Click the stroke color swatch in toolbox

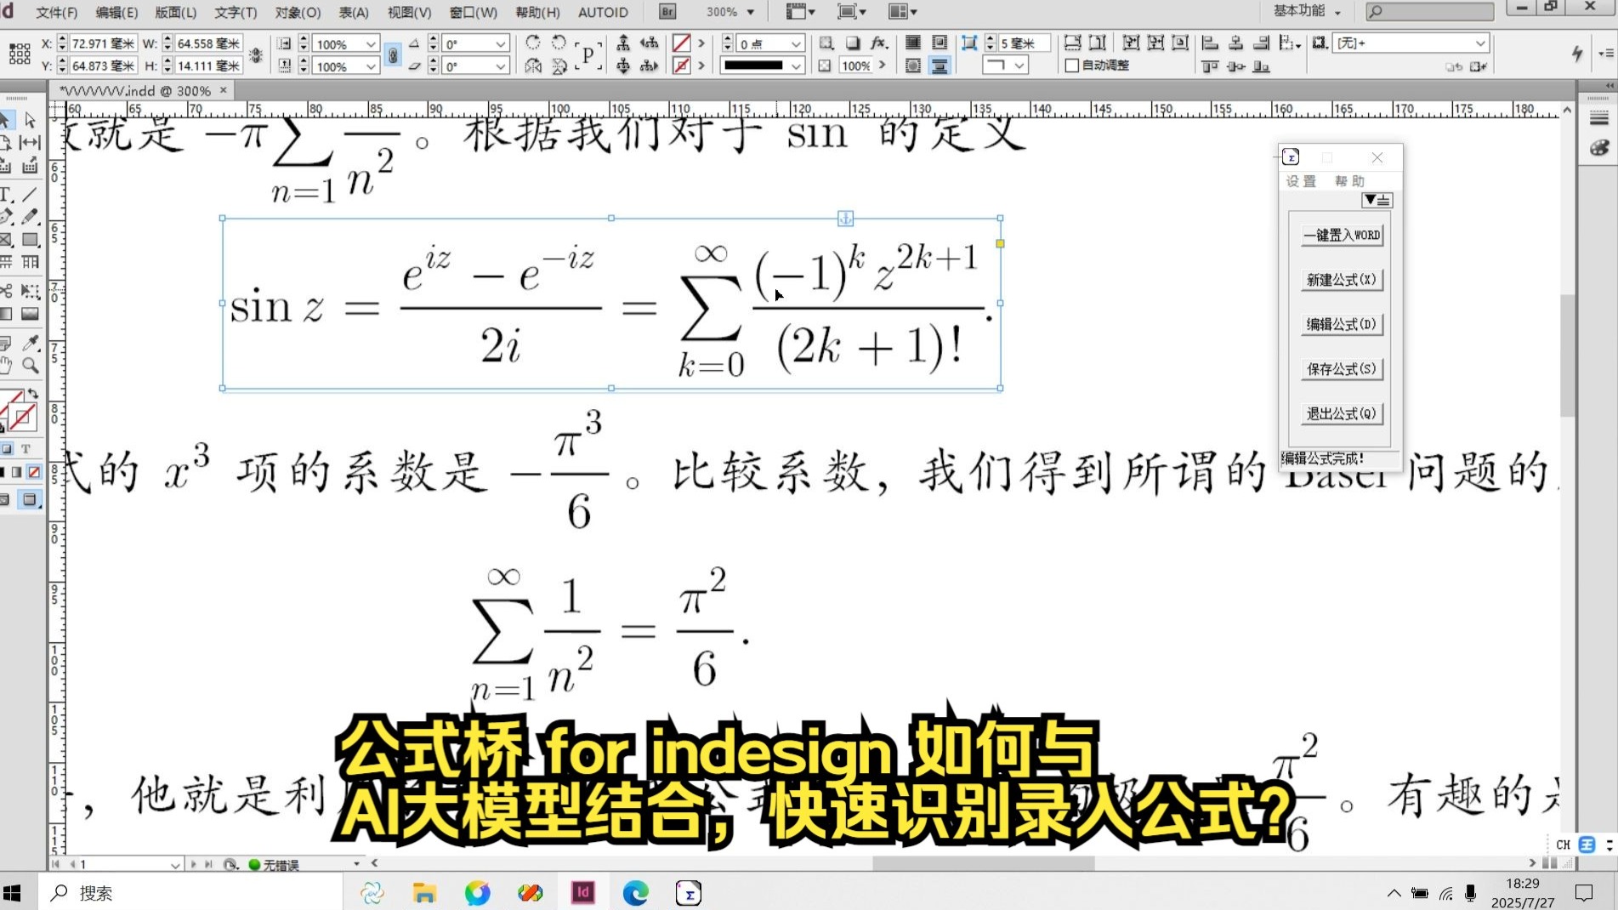coord(23,418)
